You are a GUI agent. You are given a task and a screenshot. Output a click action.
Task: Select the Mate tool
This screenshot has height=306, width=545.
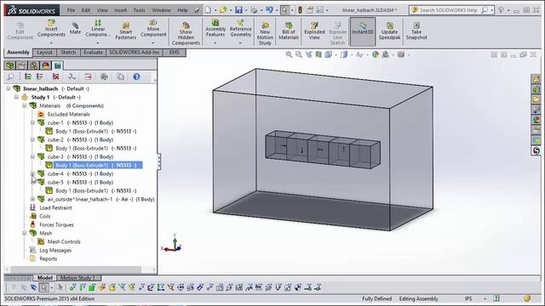click(75, 28)
